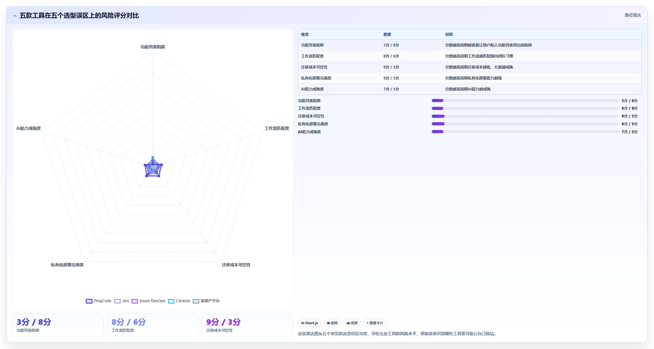Click the radar axis label 私有化部署完善度
The width and height of the screenshot is (654, 349).
67,265
